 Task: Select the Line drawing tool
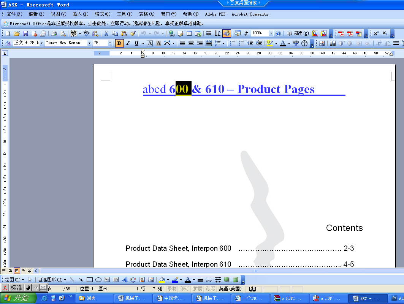click(72, 280)
